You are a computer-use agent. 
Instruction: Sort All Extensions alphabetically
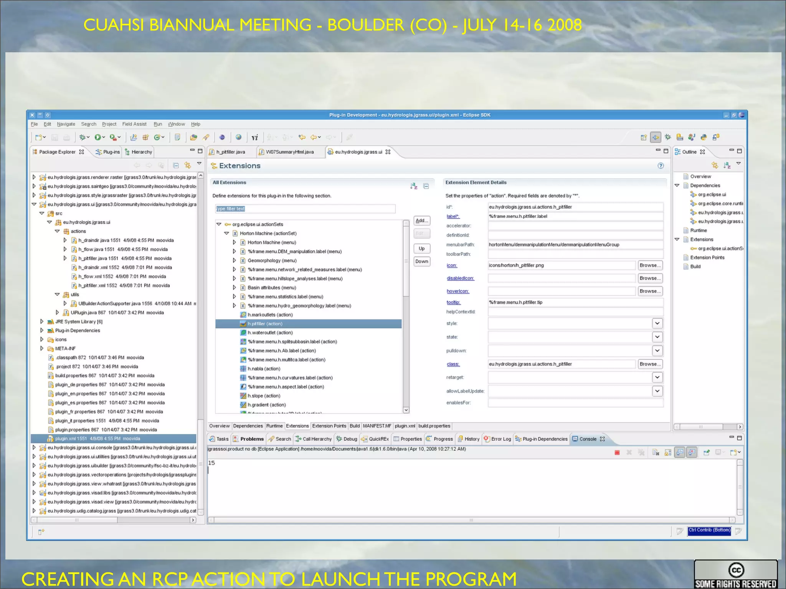click(x=413, y=186)
